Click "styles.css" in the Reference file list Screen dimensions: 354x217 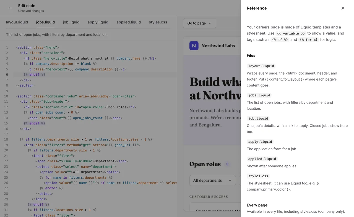tap(258, 176)
